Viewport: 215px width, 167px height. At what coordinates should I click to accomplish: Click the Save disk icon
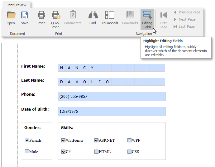[25, 15]
